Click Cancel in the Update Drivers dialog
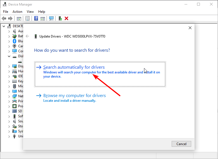Viewport: 218px width, 159px height. tap(181, 144)
